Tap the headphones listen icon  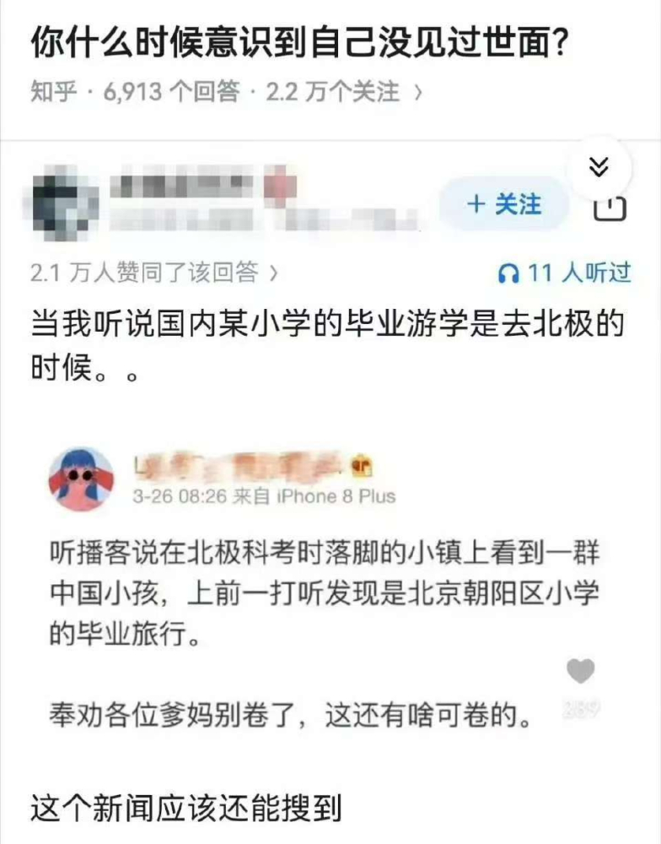[x=508, y=274]
